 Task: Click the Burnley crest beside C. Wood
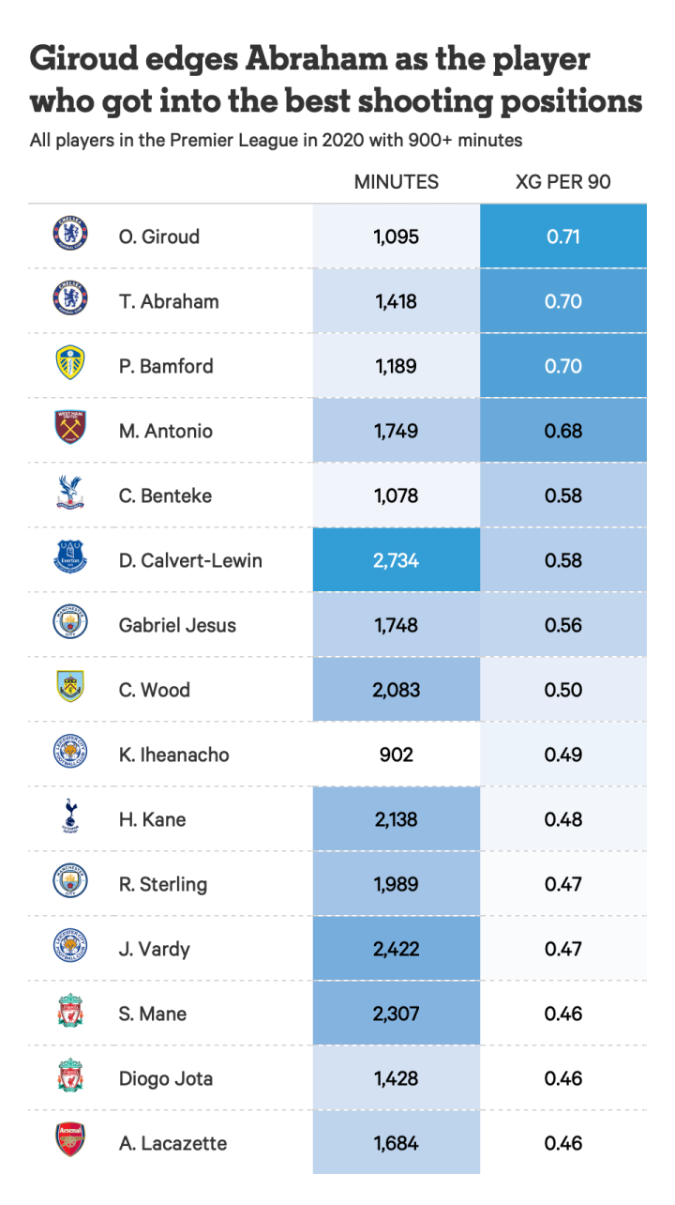click(70, 687)
